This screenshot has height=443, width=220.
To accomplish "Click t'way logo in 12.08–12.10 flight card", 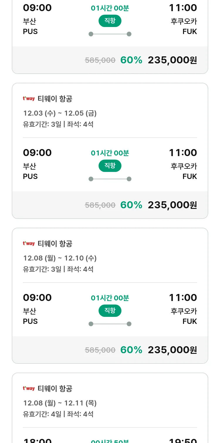I will click(x=29, y=244).
